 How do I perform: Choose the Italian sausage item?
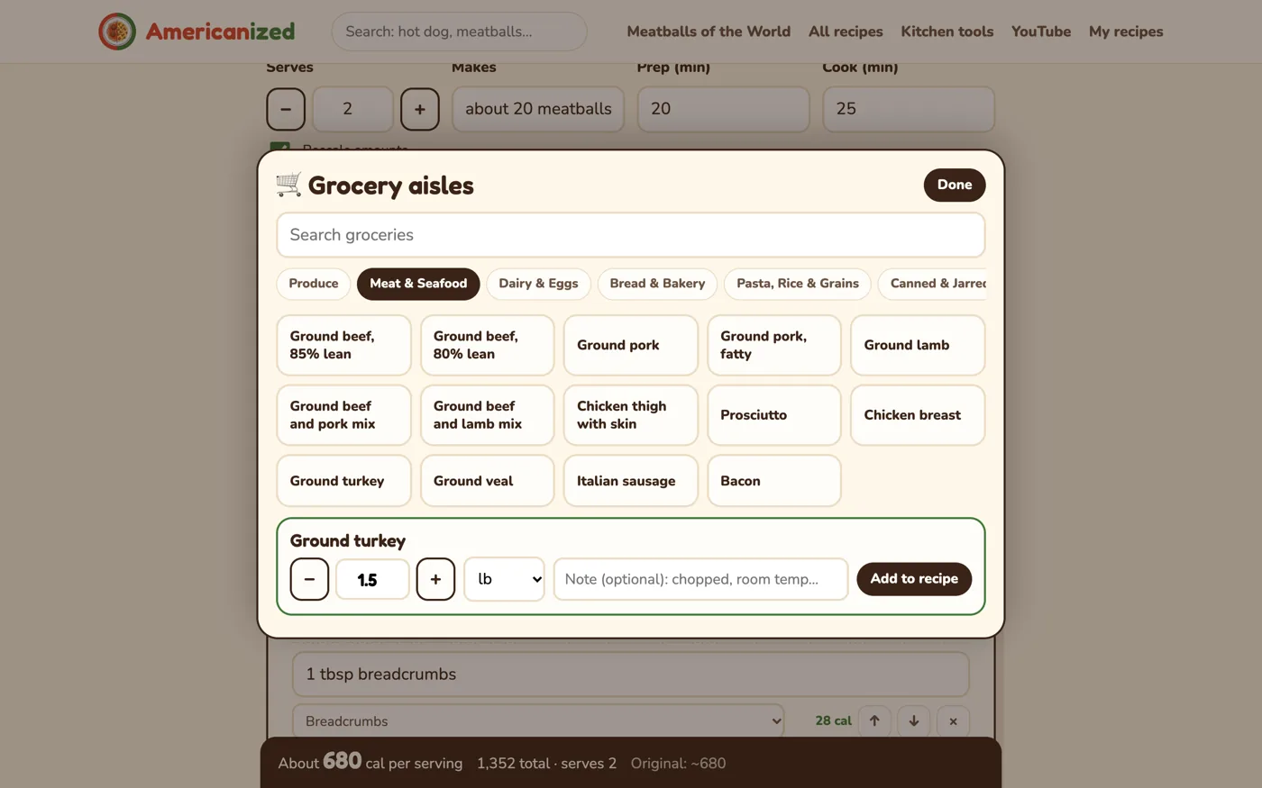pos(631,481)
